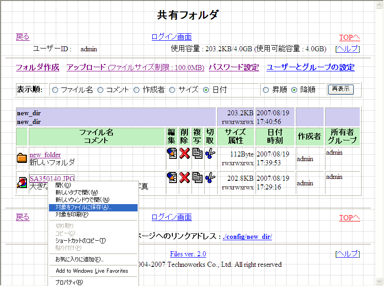Select the サイズ sort radio button
Screen dimensions: 384x286
pos(172,90)
